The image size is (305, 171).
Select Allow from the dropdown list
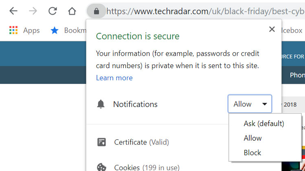coord(253,138)
